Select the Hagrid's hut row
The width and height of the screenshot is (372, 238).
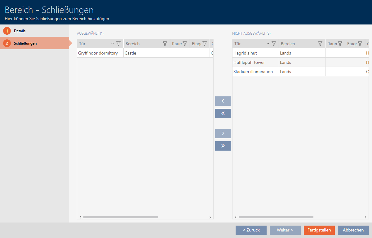[x=245, y=53]
